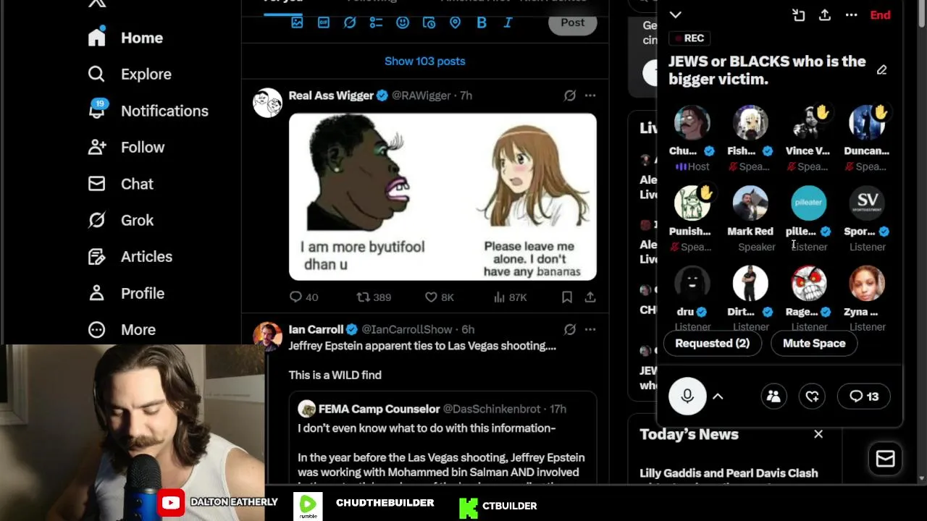Click the composer Grok enhance icon
This screenshot has height=521, width=927.
(x=350, y=22)
